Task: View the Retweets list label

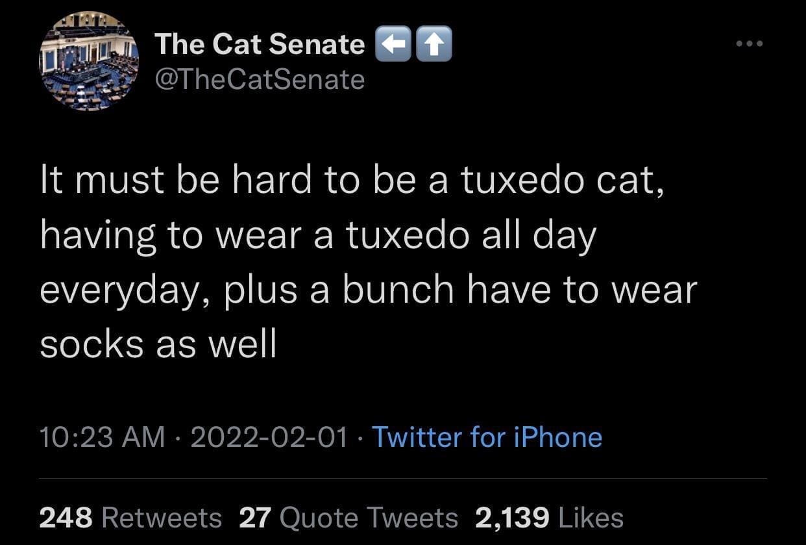Action: [162, 518]
